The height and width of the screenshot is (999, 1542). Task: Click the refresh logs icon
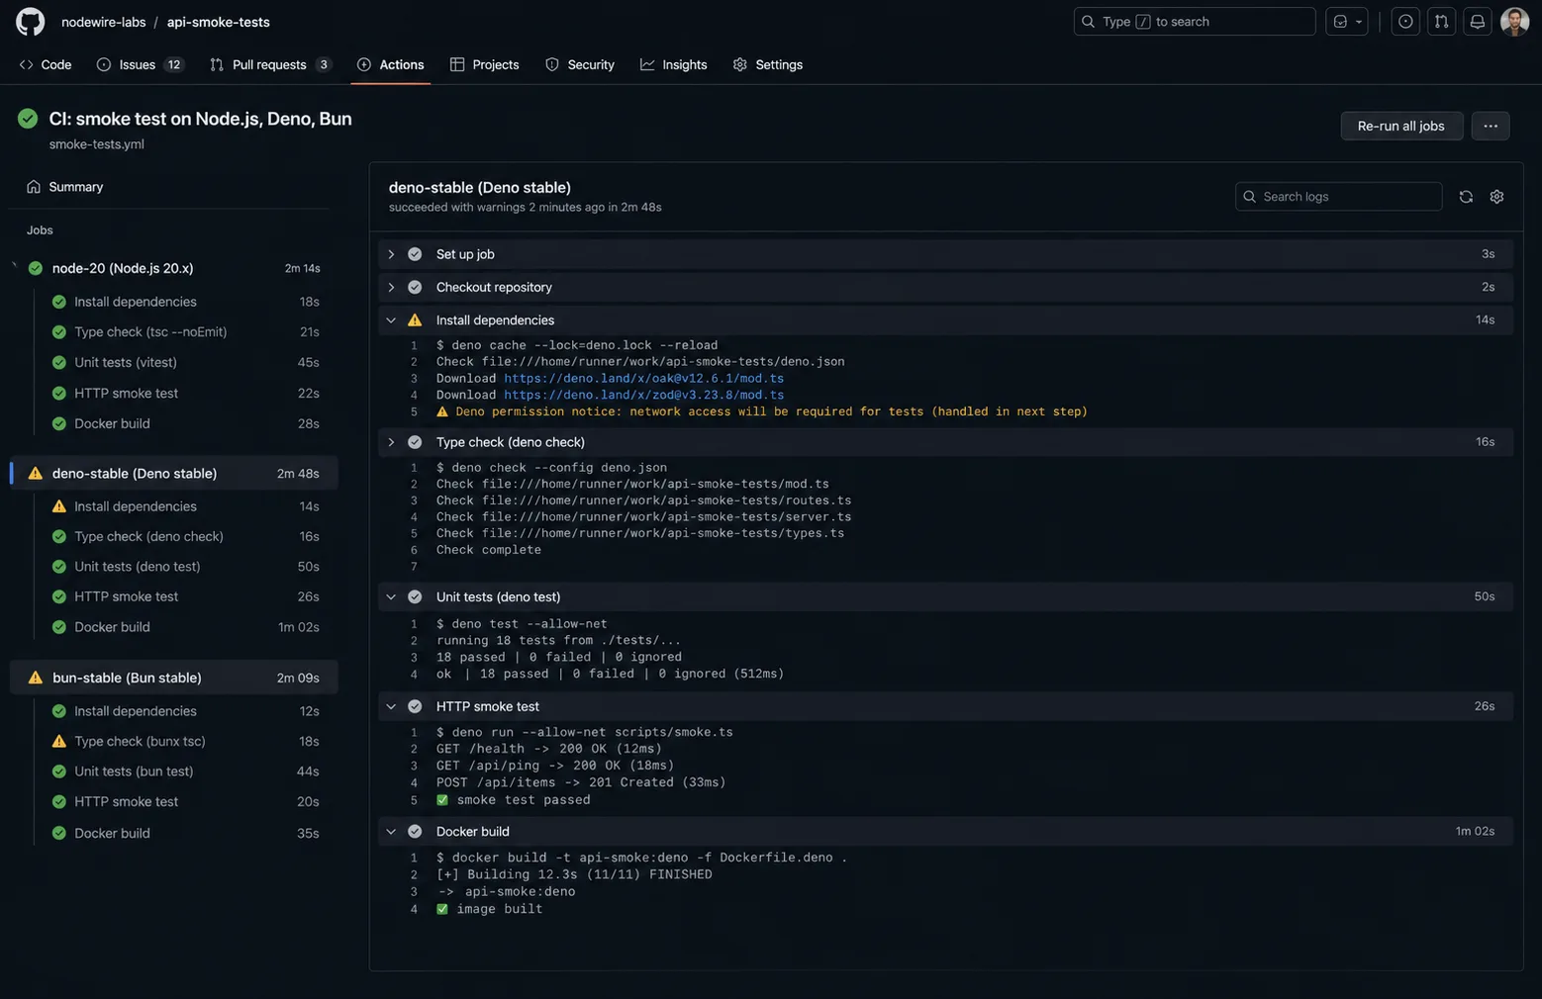click(x=1466, y=197)
